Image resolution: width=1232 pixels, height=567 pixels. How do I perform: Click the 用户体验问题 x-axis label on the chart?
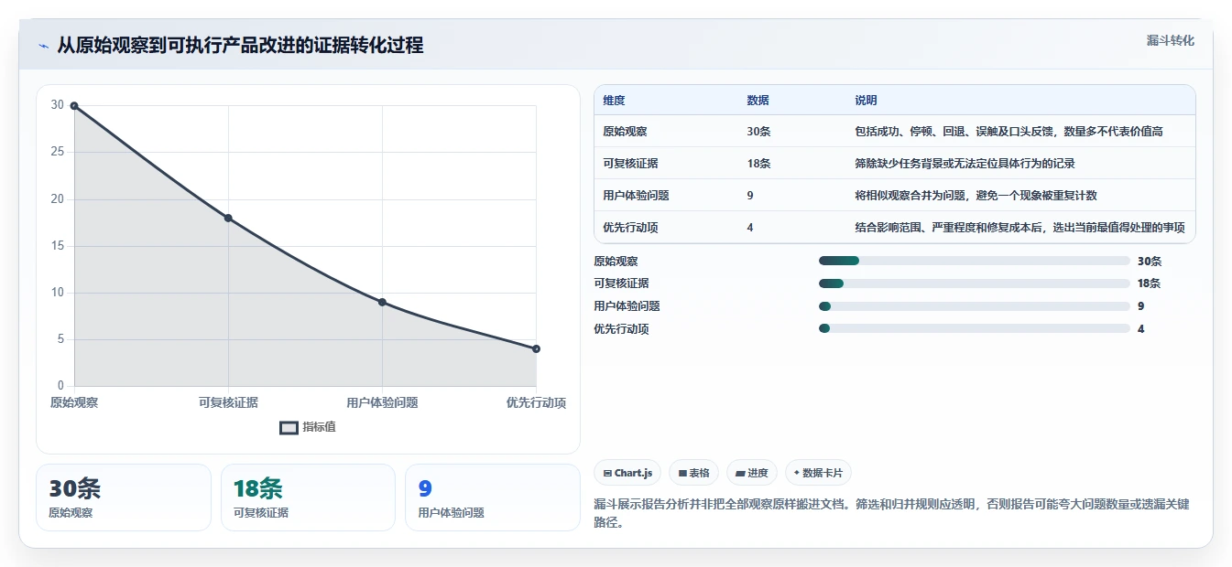(382, 402)
